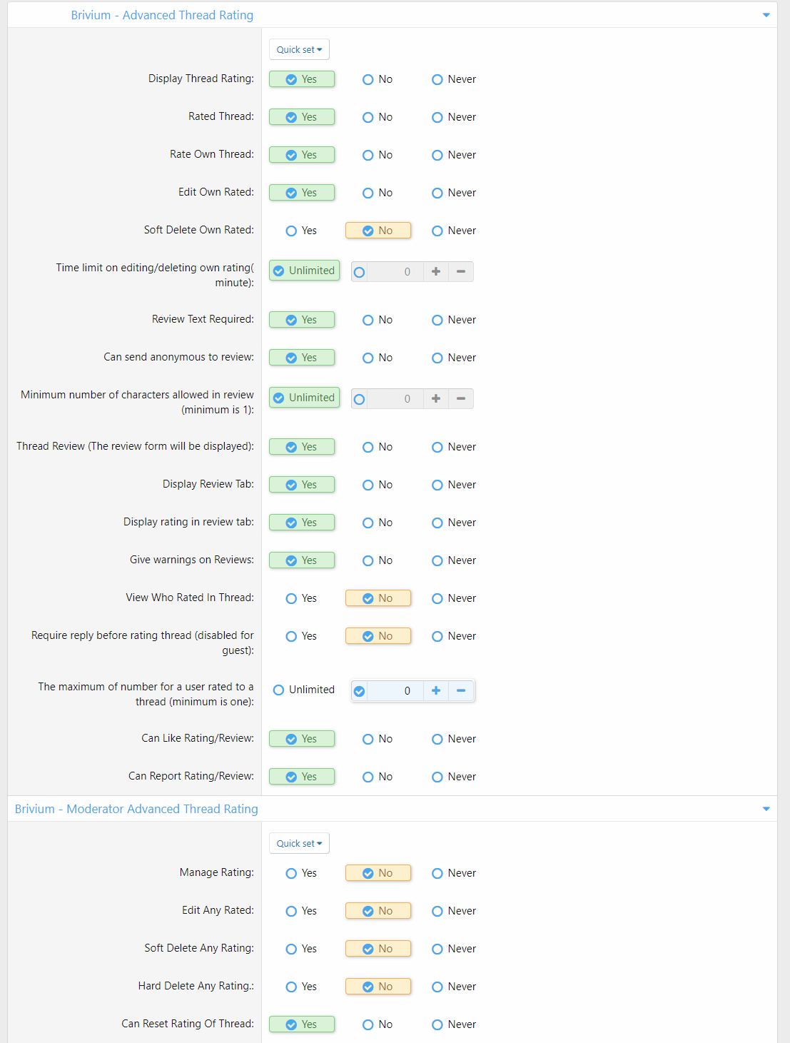
Task: Click plus icon for maximum user ratings
Action: pyautogui.click(x=436, y=690)
